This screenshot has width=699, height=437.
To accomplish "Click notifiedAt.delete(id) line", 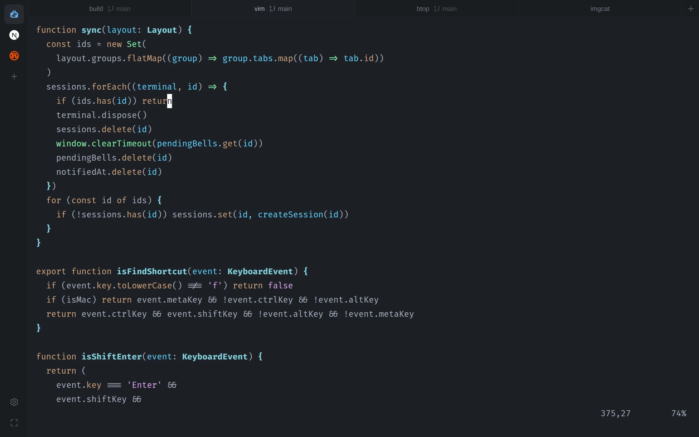I will point(109,172).
